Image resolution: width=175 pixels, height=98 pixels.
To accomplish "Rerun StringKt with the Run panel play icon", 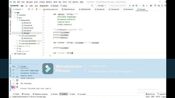I will (13, 70).
